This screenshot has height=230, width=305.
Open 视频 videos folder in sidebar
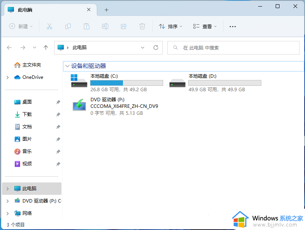point(23,164)
